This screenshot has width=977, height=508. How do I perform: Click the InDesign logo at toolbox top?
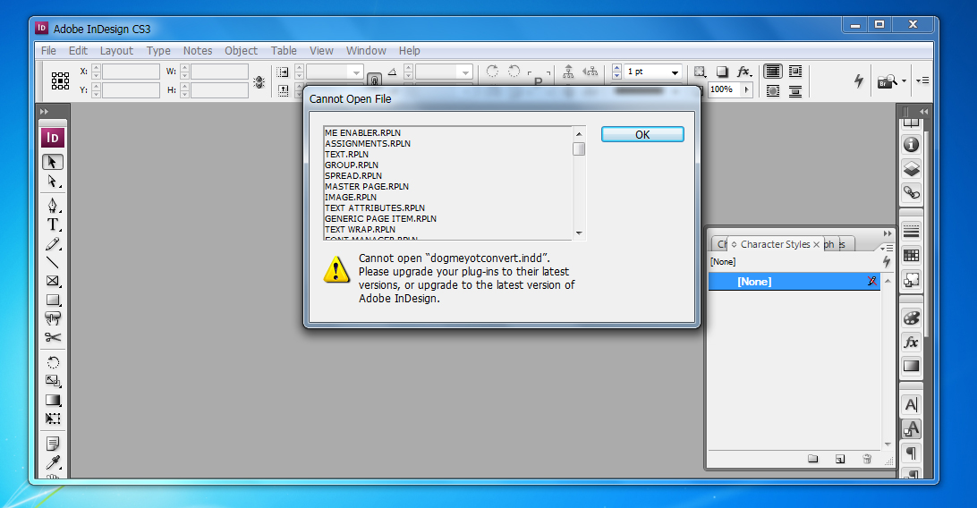[52, 138]
